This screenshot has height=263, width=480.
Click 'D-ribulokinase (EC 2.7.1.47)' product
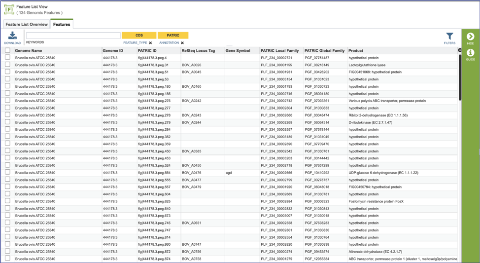click(371, 122)
